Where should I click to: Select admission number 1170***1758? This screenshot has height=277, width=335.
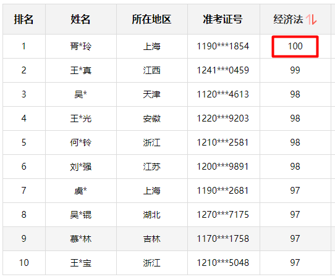(223, 239)
